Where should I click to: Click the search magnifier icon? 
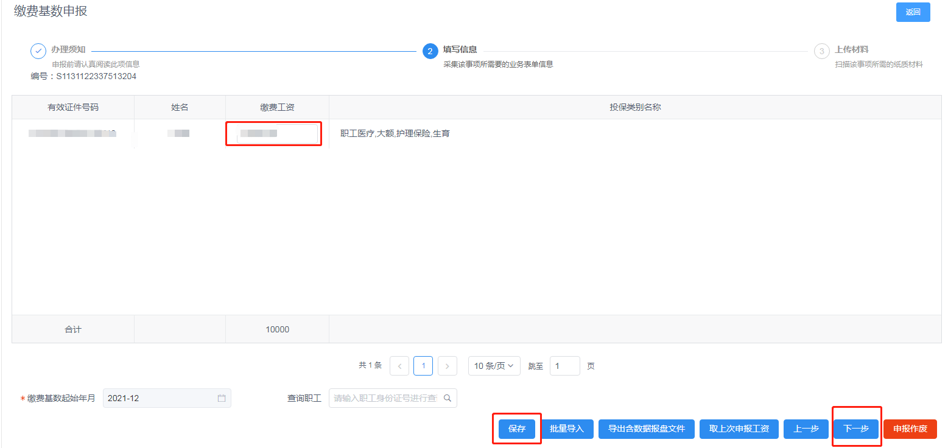pyautogui.click(x=448, y=398)
